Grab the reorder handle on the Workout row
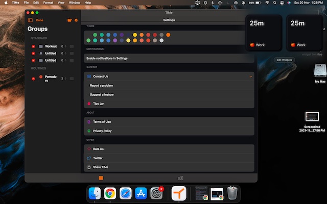 72,46
